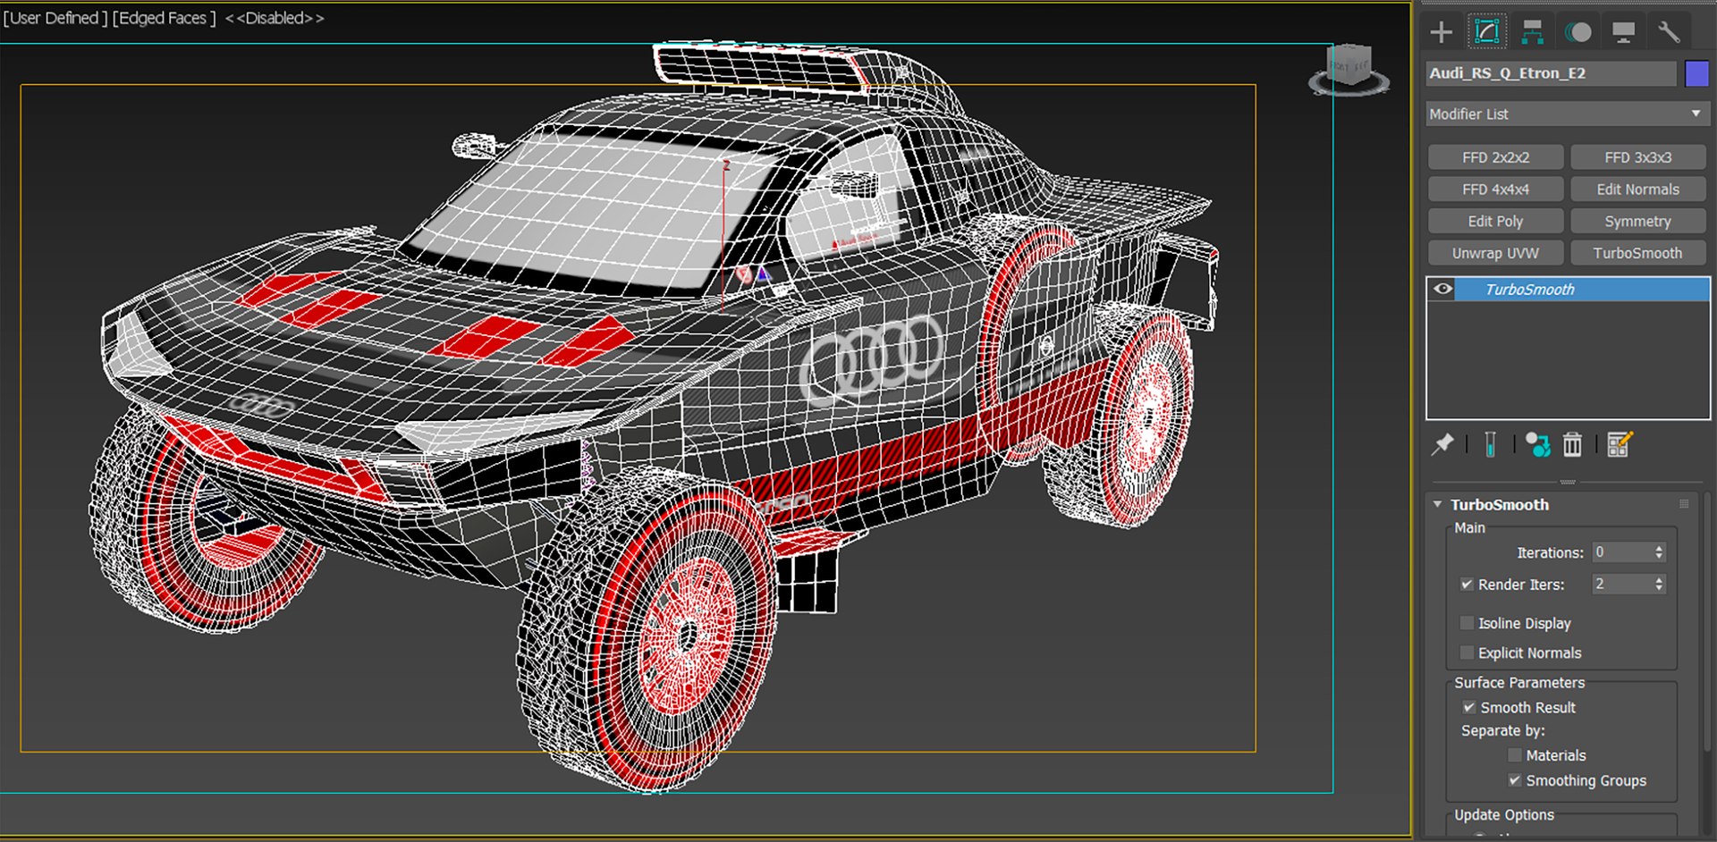
Task: Click the object color swatch
Action: pos(1696,73)
